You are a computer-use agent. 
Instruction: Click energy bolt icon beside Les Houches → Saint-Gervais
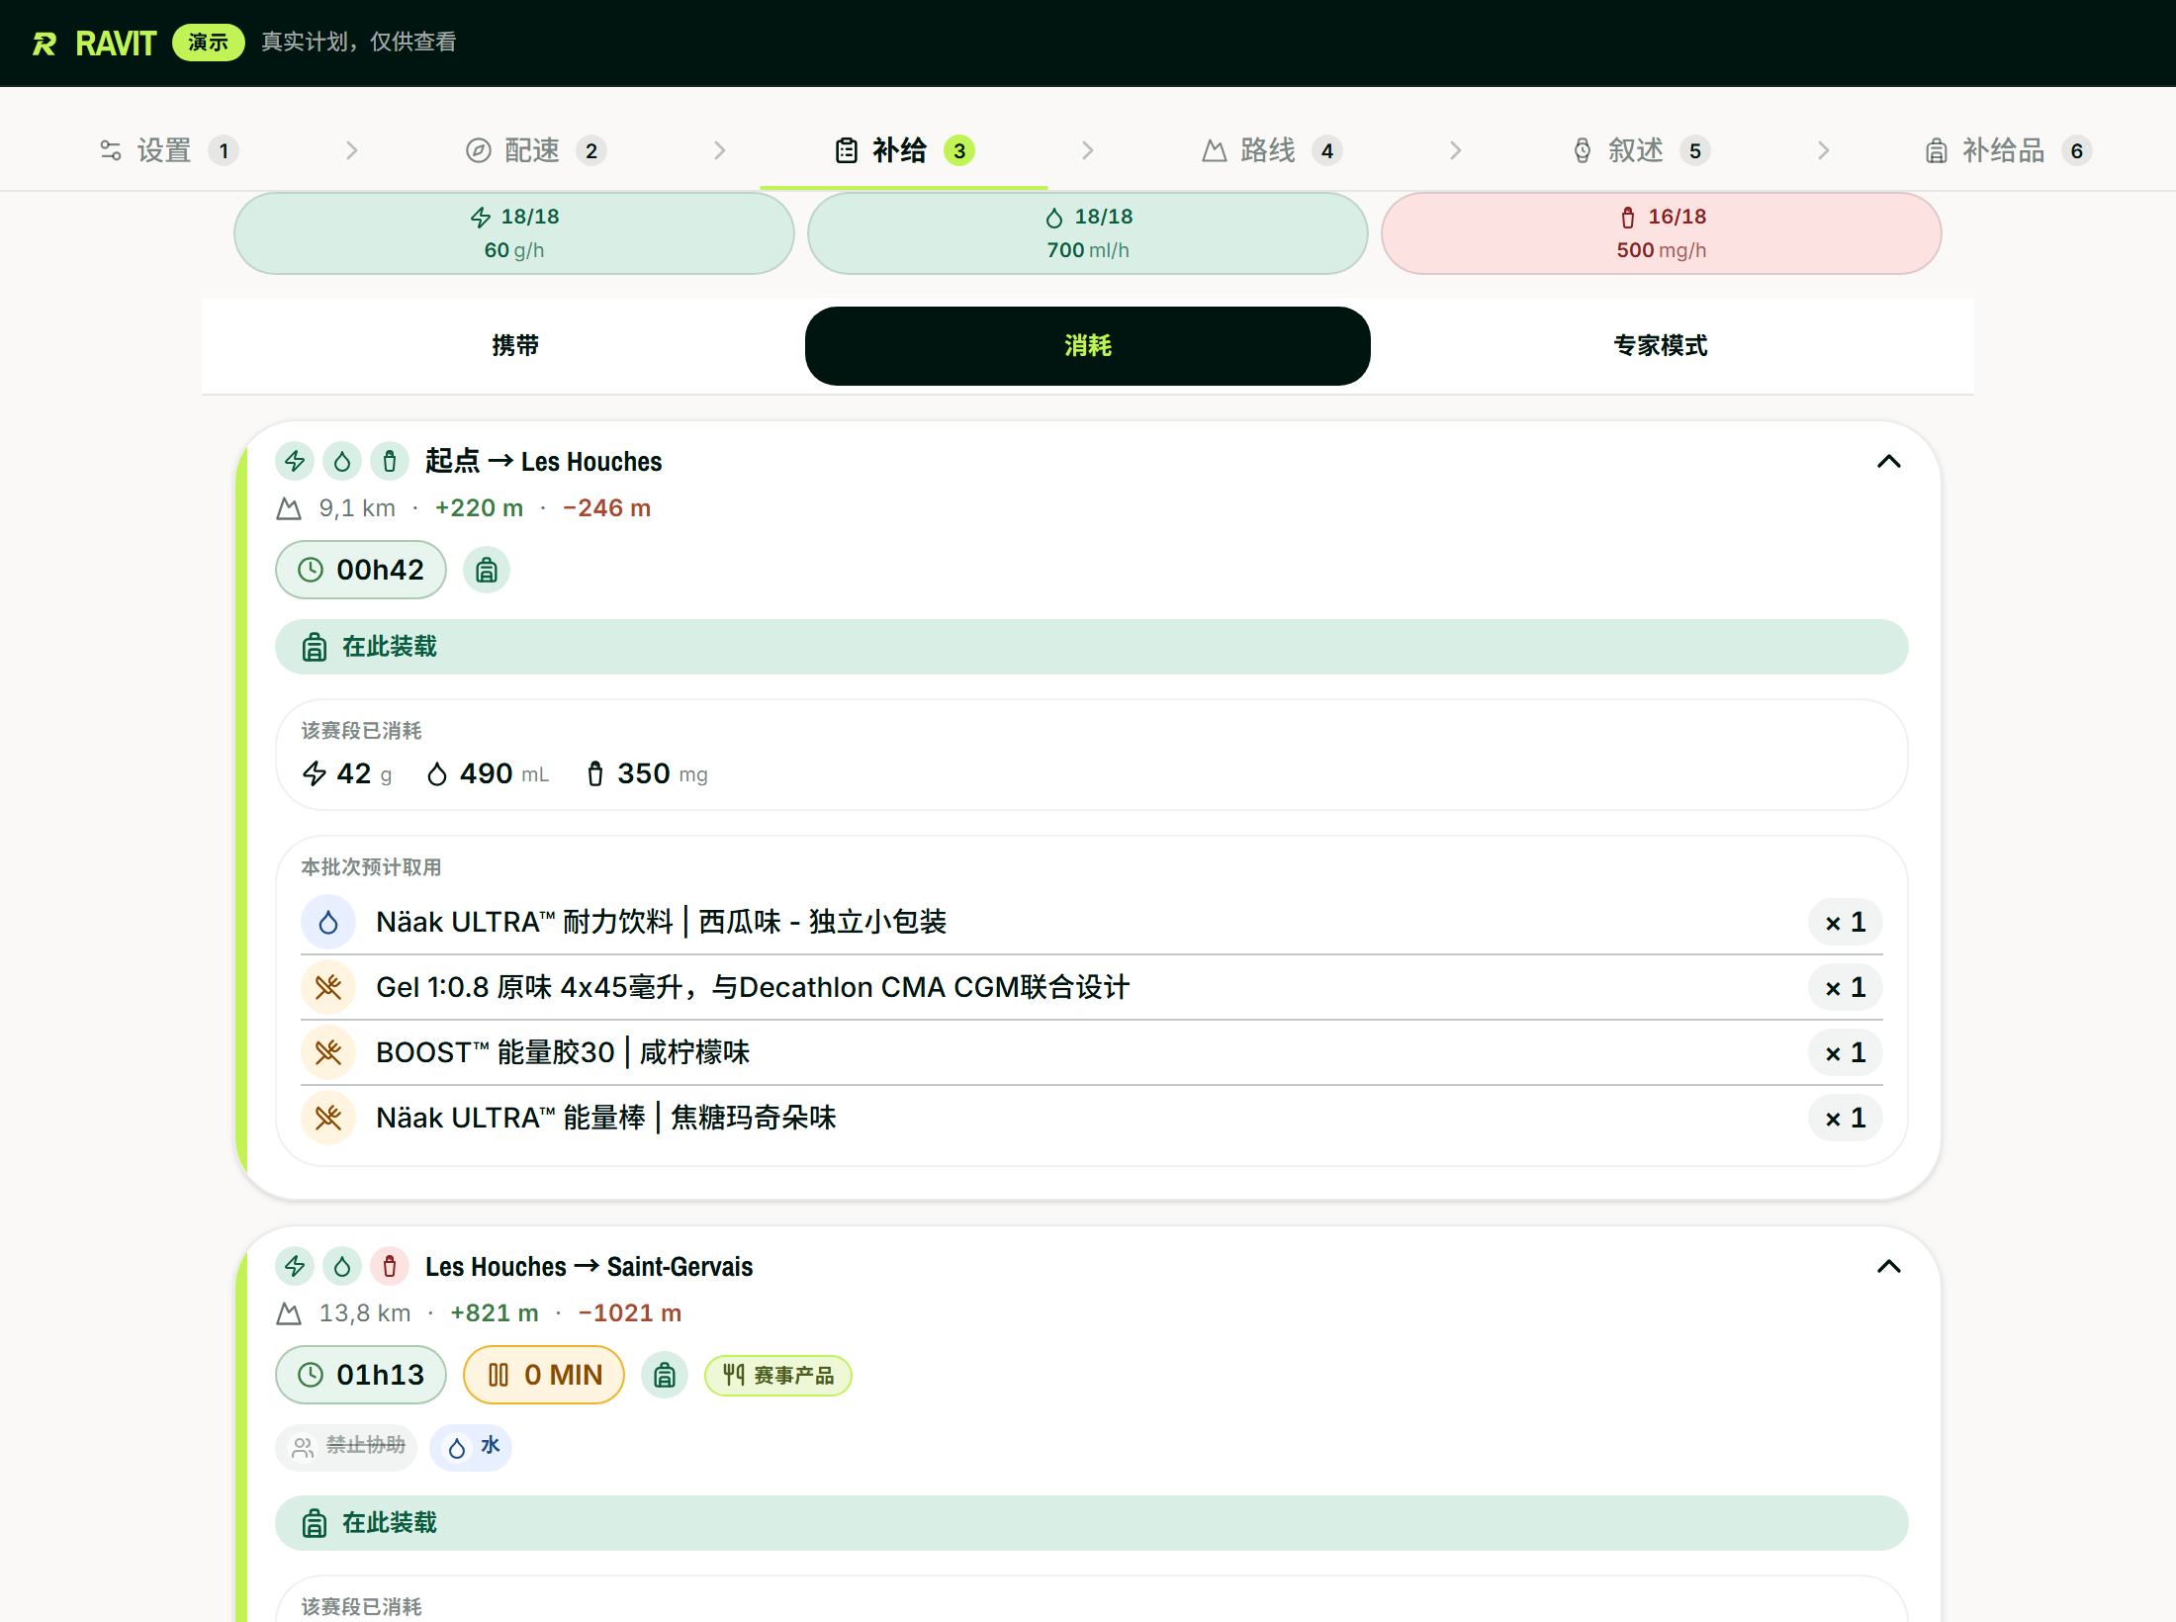(295, 1266)
